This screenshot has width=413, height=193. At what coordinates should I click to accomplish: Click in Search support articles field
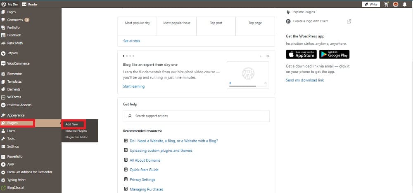pos(196,116)
